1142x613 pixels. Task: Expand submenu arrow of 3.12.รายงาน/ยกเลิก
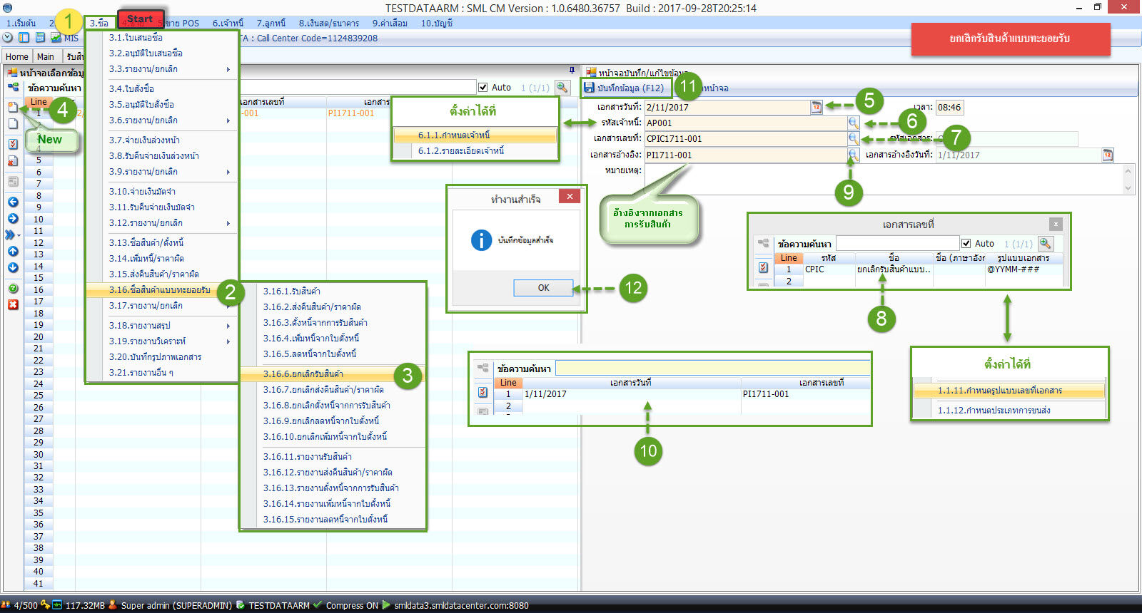pyautogui.click(x=228, y=223)
